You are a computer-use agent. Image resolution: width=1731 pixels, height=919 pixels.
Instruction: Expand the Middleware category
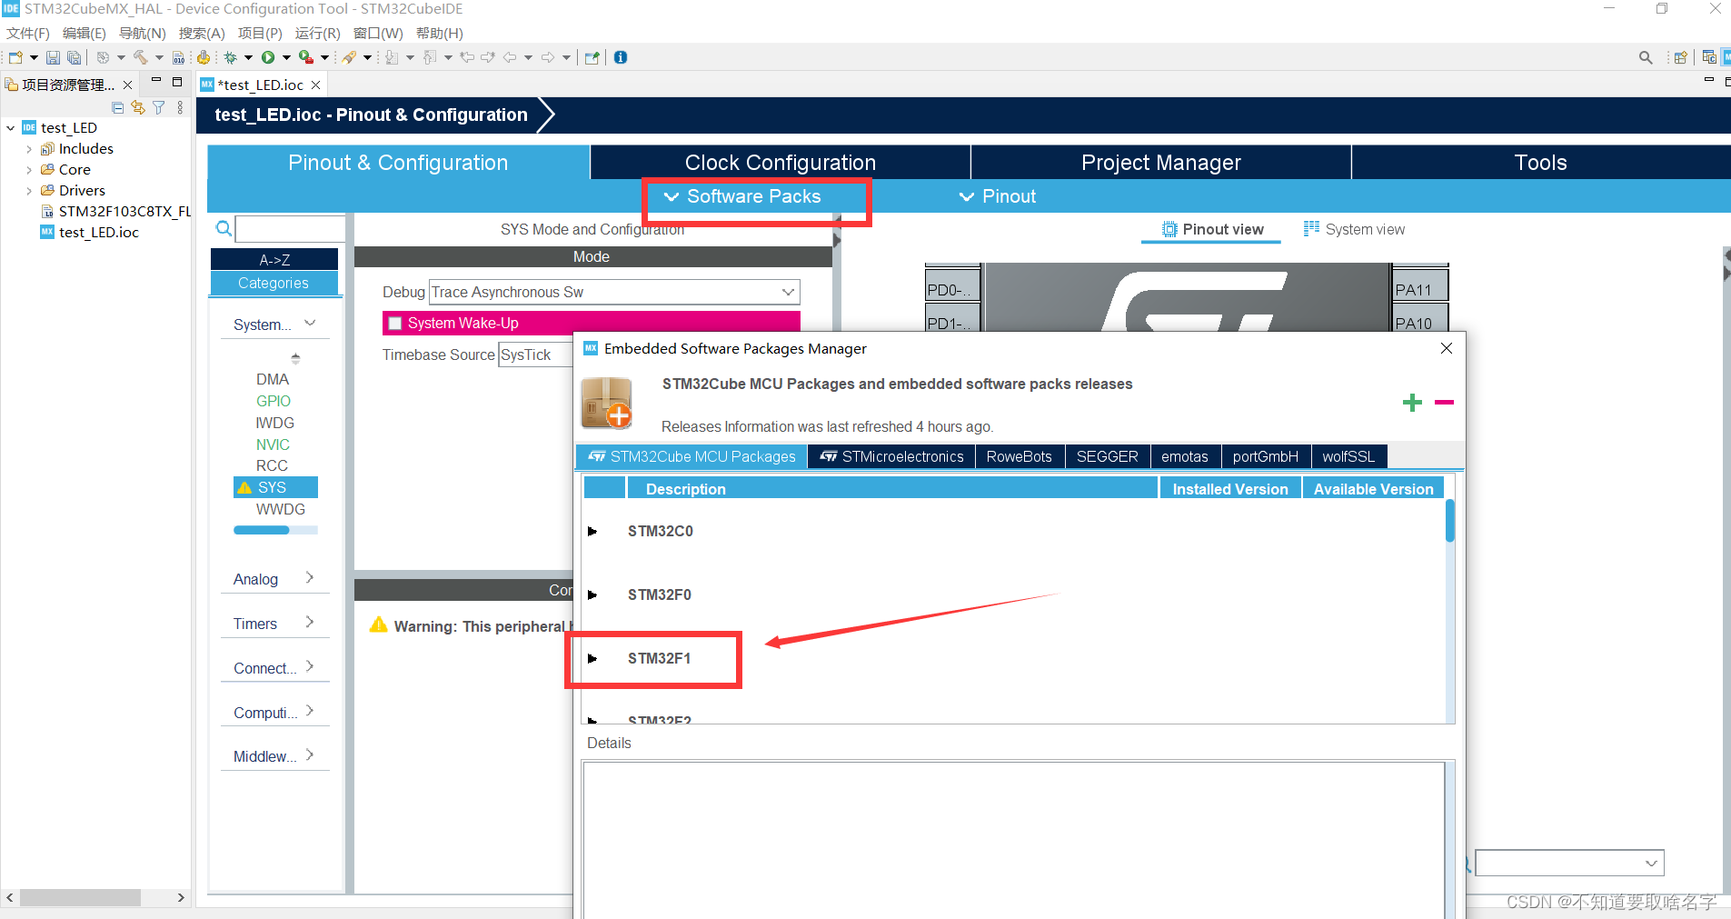(x=310, y=755)
